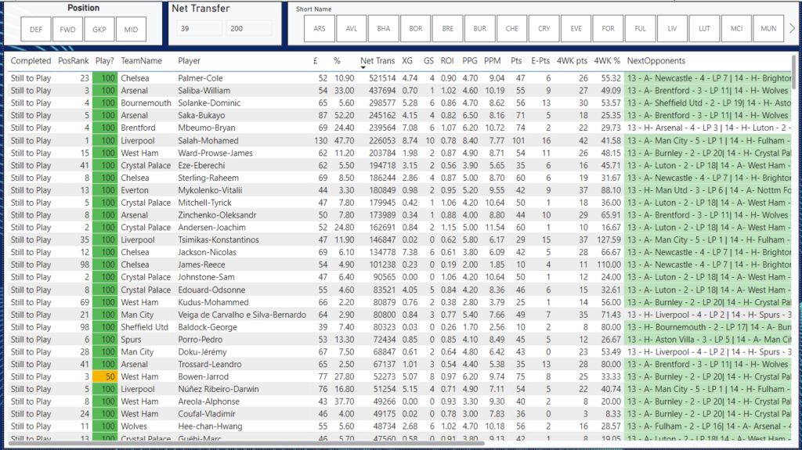Select player Núñez Ribeiro-Darwin
The height and width of the screenshot is (450, 802).
click(219, 389)
